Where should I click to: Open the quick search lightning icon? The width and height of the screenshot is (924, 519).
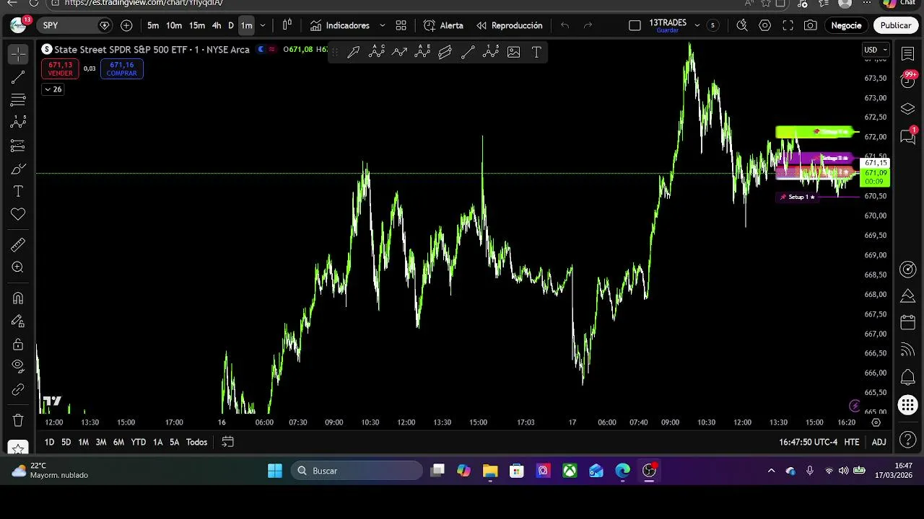coord(741,25)
